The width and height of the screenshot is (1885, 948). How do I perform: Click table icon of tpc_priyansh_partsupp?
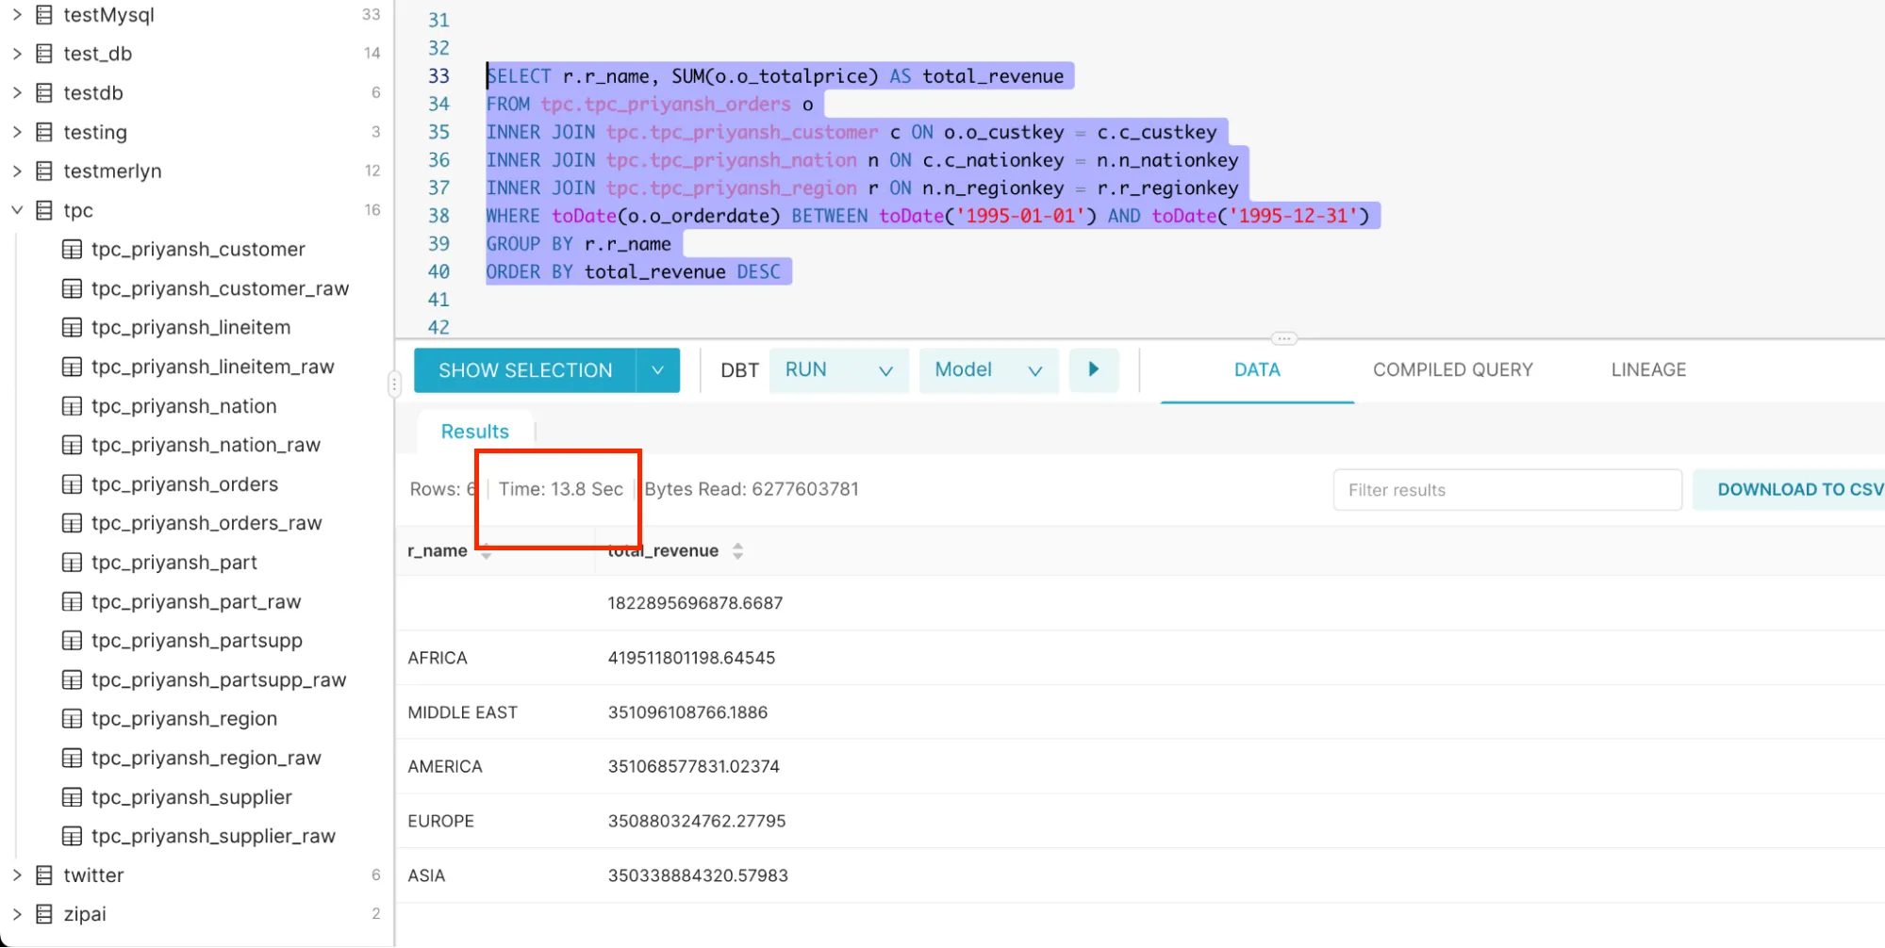click(72, 641)
